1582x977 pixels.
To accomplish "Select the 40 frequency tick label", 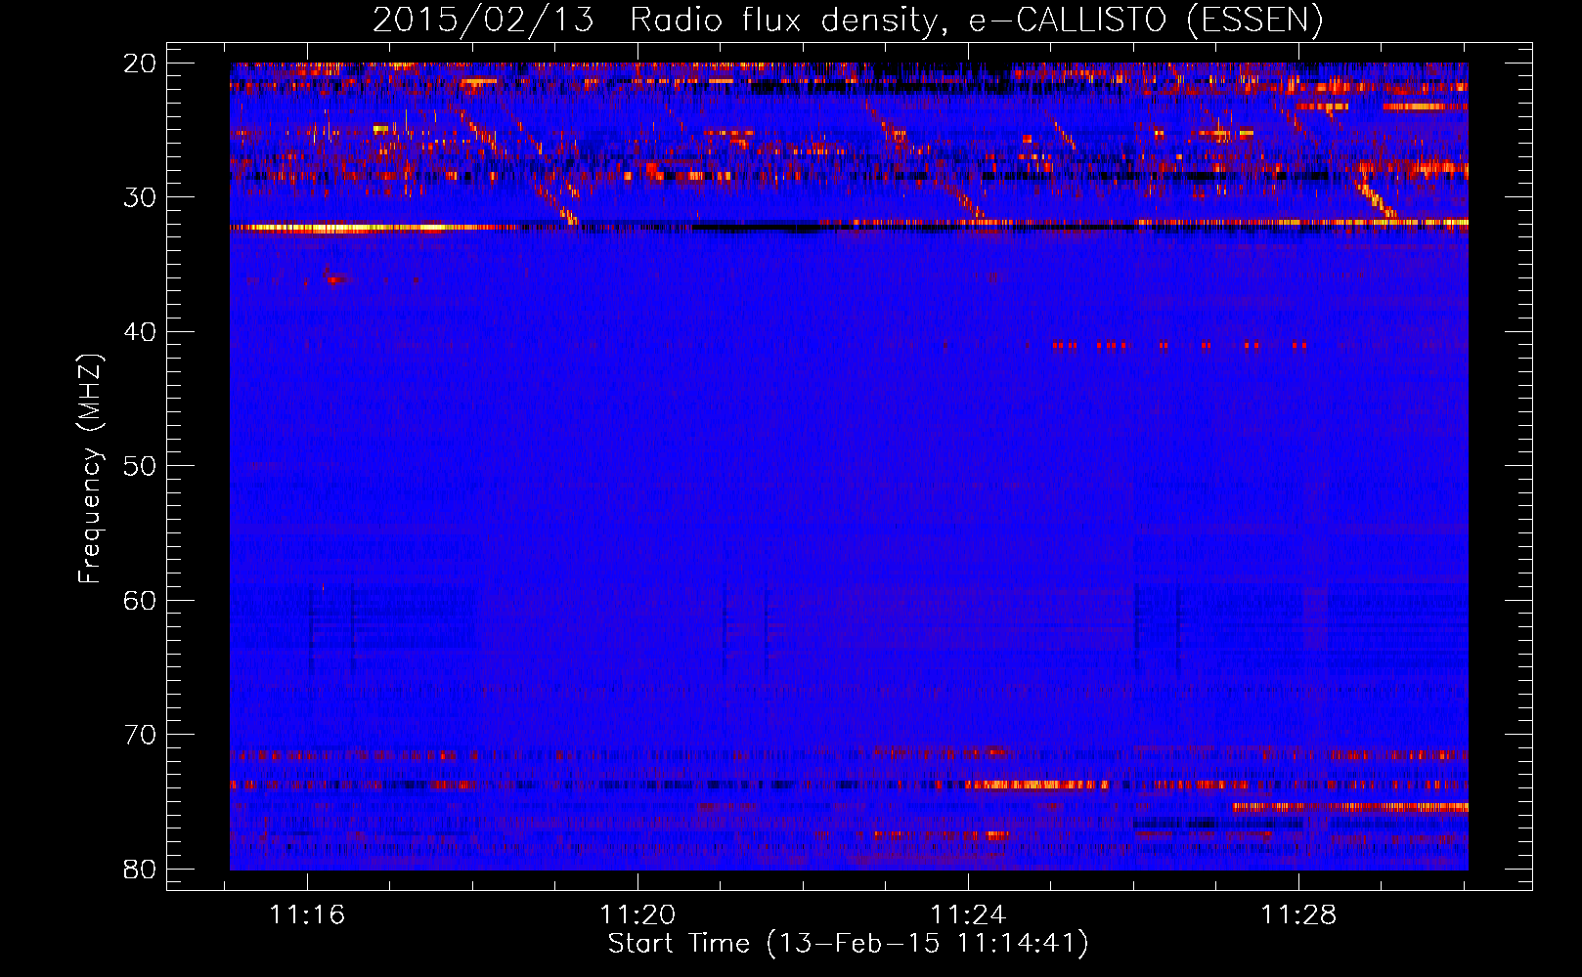I will click(140, 332).
